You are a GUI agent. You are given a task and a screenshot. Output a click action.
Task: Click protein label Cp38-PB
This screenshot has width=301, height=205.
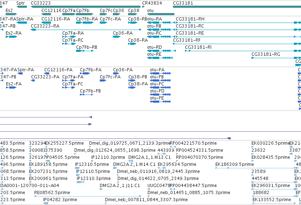click(x=138, y=77)
